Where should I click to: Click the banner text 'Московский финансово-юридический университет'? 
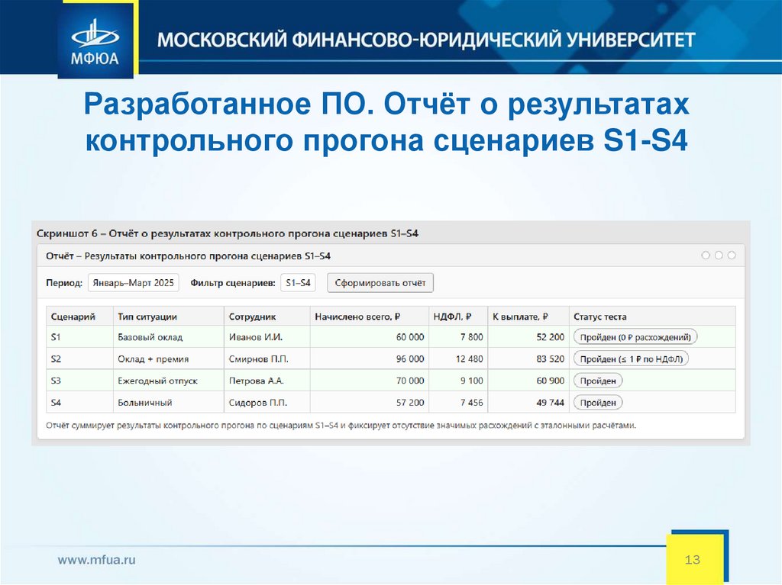pyautogui.click(x=426, y=40)
